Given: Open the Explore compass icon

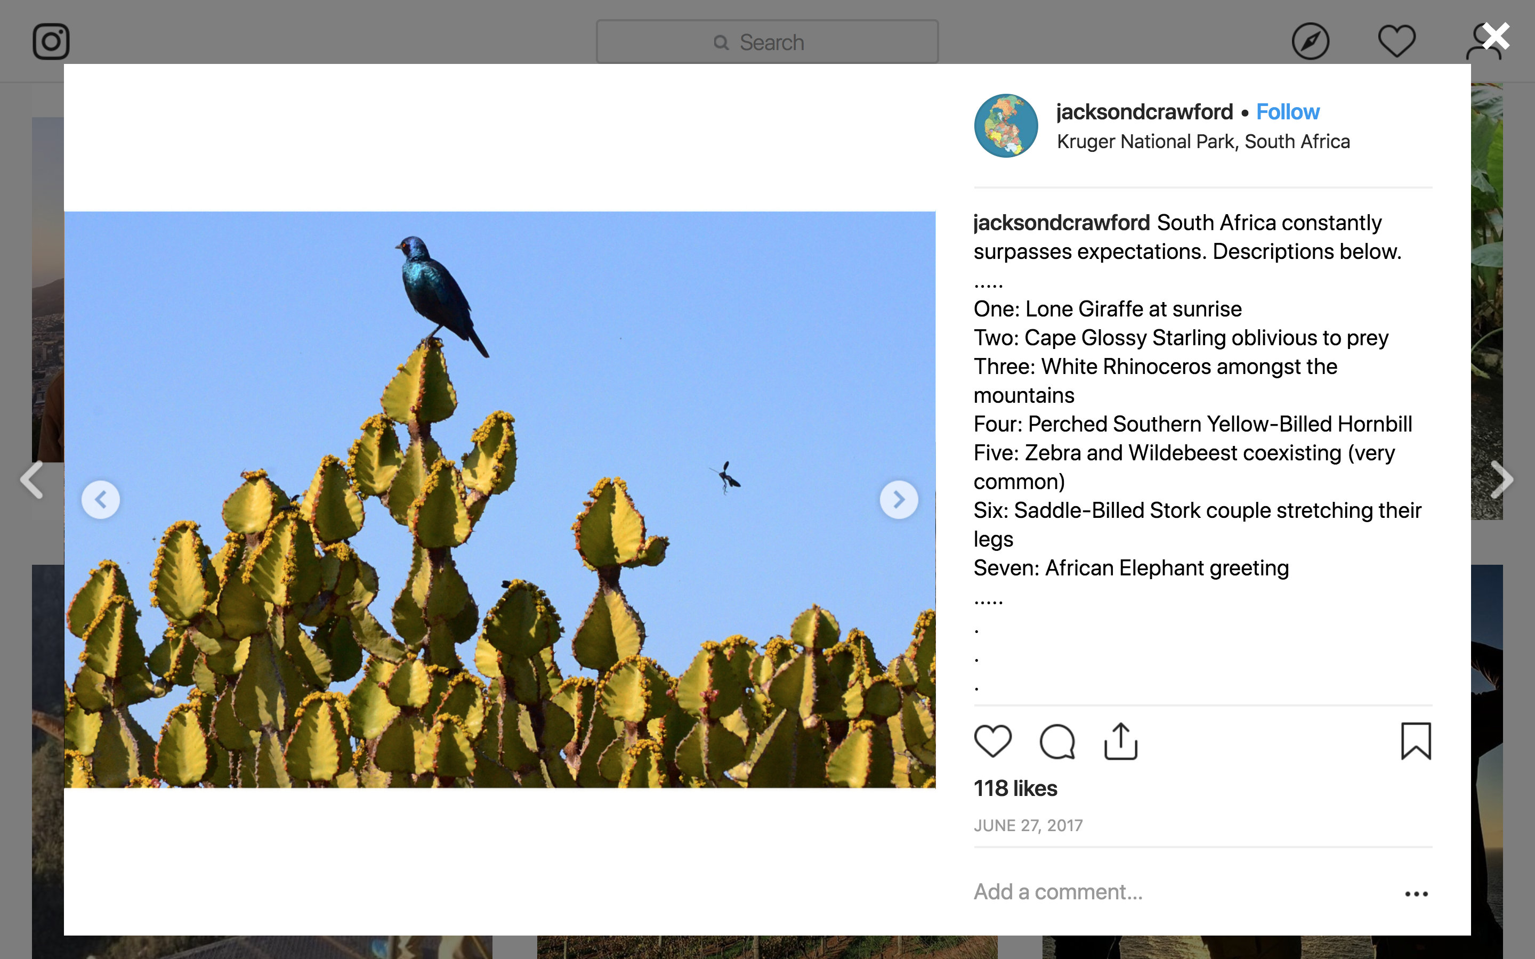Looking at the screenshot, I should pos(1311,42).
